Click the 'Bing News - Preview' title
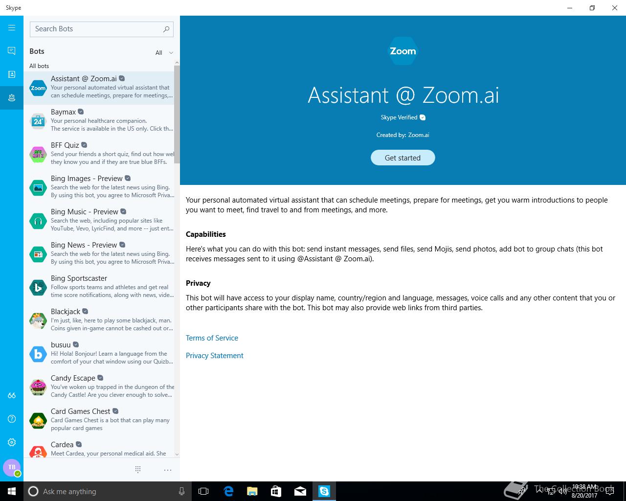This screenshot has width=626, height=501. click(84, 245)
